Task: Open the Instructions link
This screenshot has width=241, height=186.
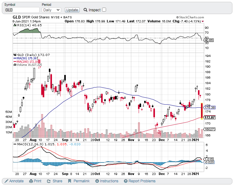Action: [109, 181]
